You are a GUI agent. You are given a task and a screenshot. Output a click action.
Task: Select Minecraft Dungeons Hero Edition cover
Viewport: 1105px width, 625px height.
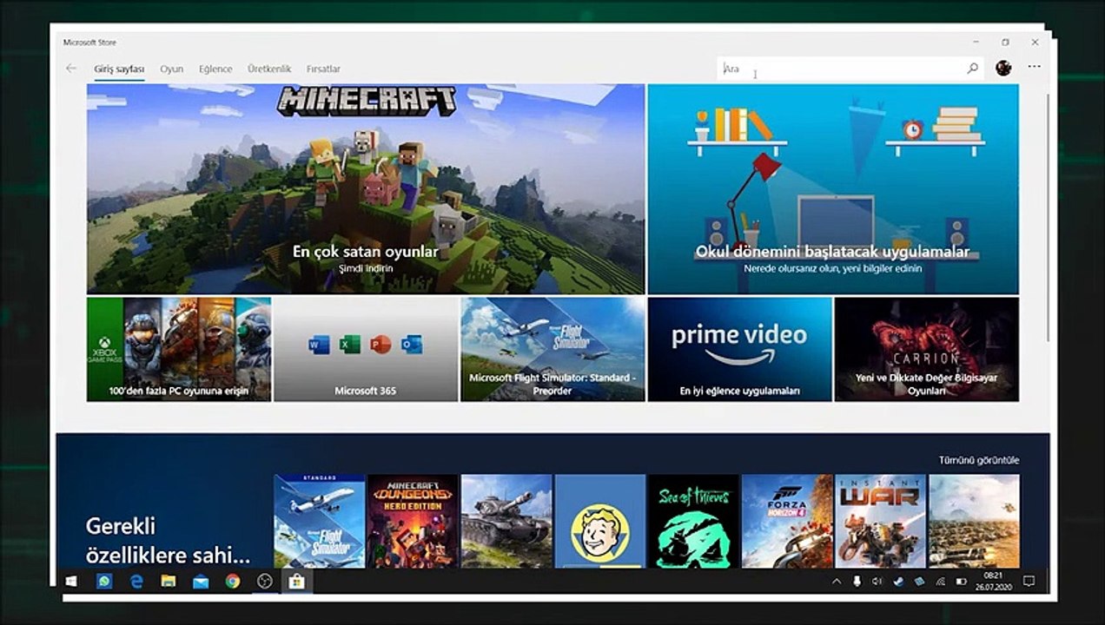(x=413, y=521)
